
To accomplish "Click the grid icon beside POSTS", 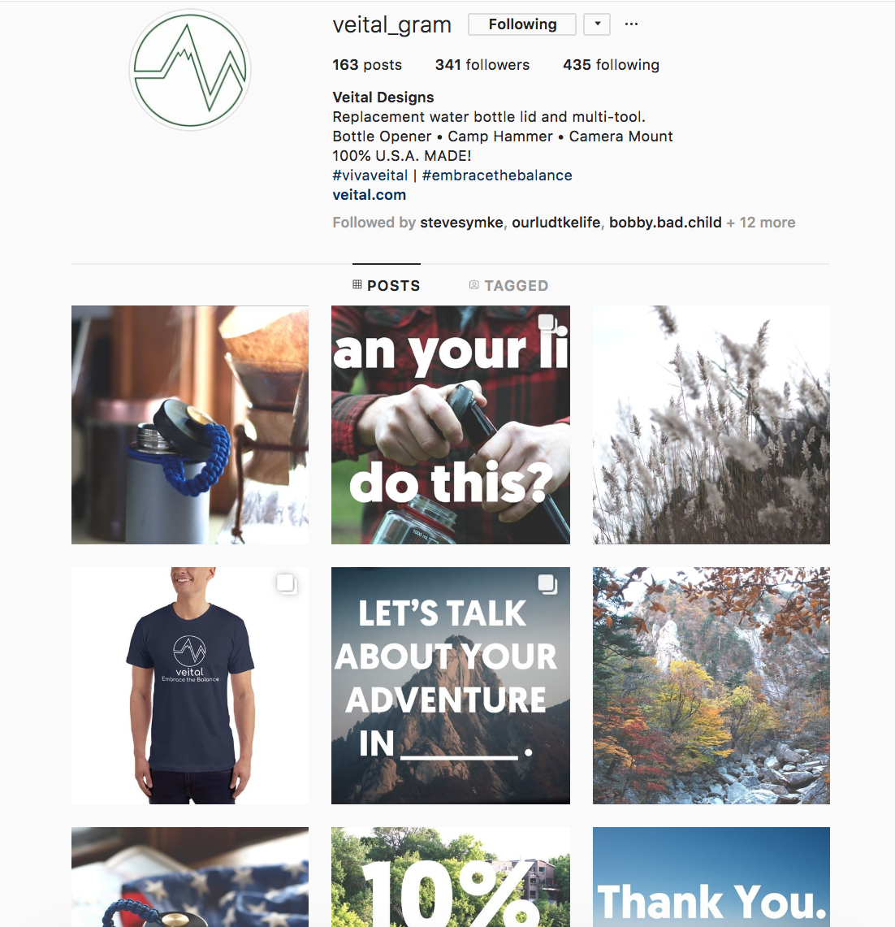I will pos(357,284).
